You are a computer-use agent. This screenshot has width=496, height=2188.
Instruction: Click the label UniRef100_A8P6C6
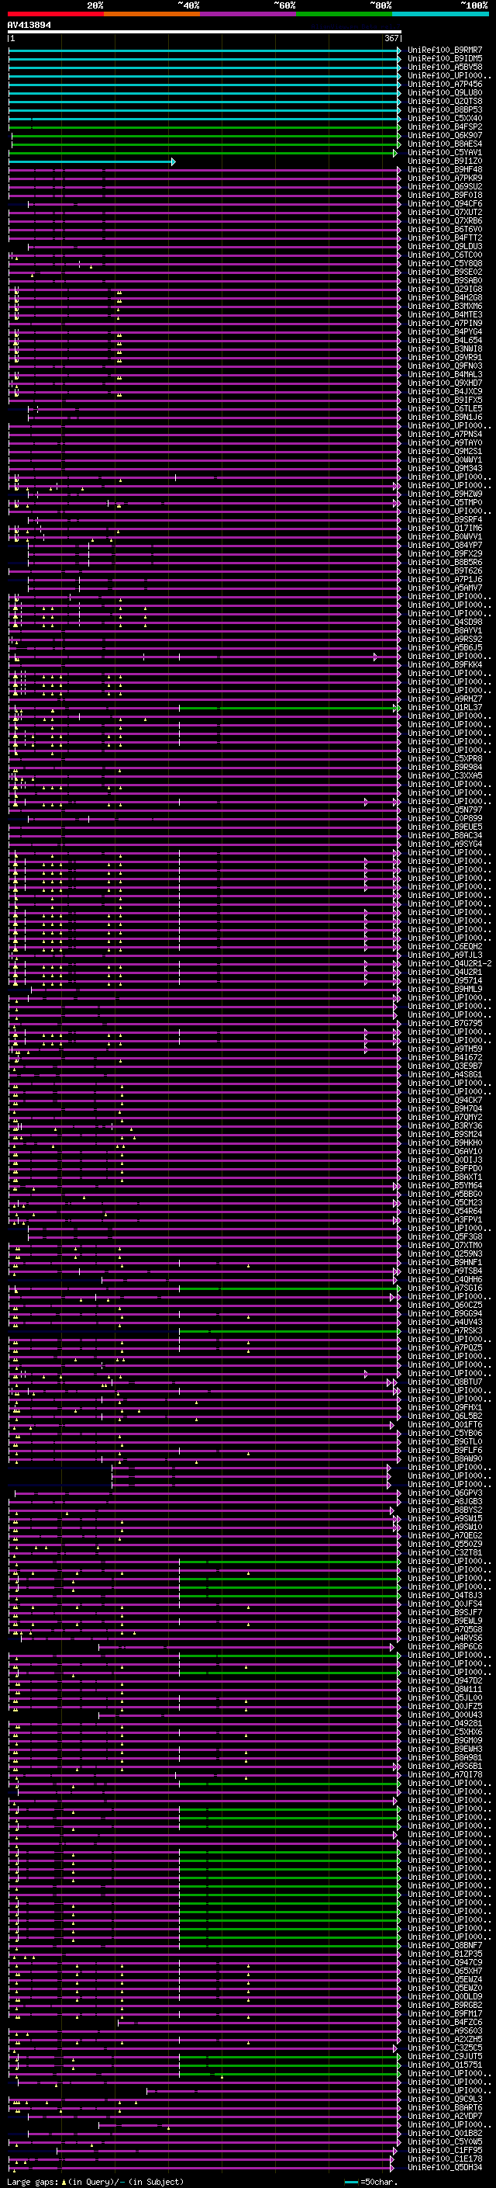445,1647
